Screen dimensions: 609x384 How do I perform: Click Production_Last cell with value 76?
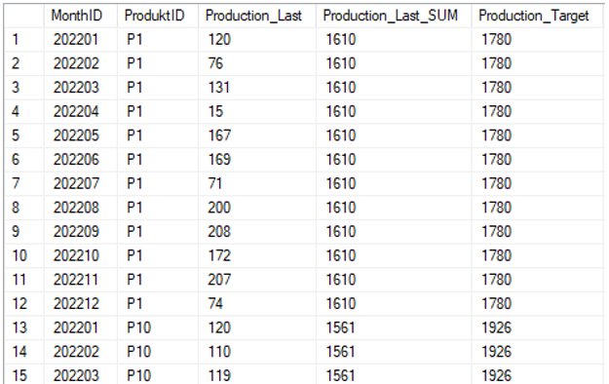pos(256,63)
